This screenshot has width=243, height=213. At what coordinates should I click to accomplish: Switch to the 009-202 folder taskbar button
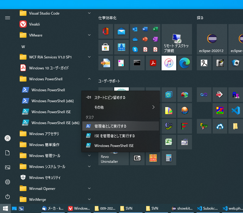[x=105, y=208]
